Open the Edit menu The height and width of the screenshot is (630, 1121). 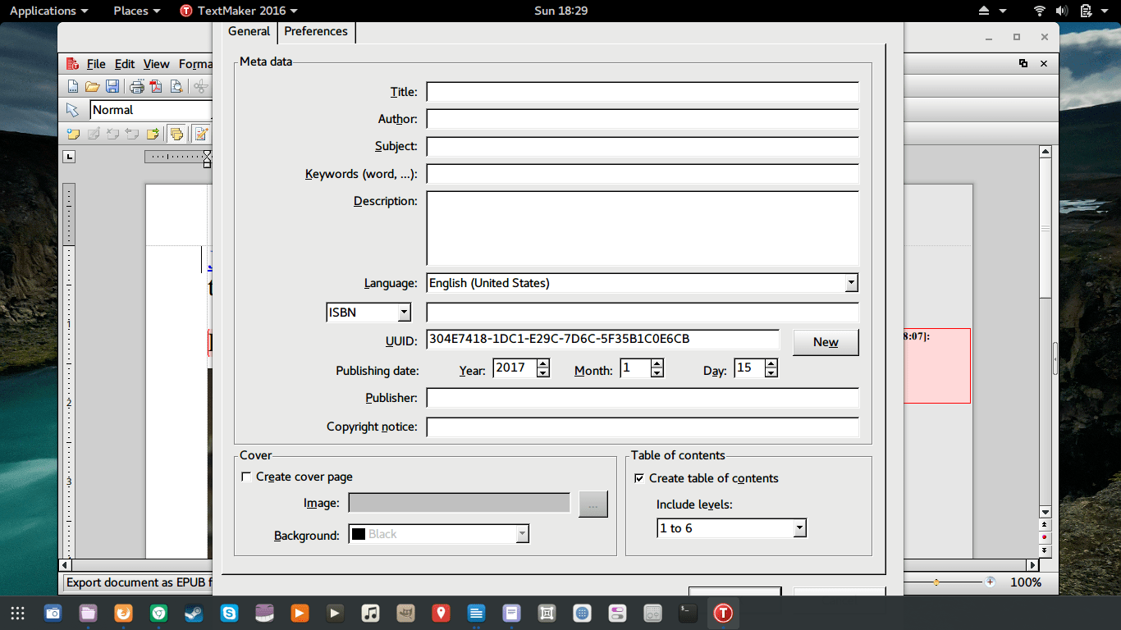pyautogui.click(x=125, y=64)
